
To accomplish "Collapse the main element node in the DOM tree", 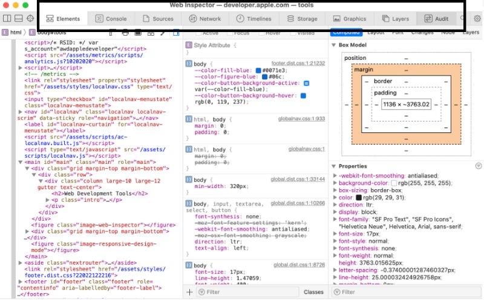I will click(21, 162).
